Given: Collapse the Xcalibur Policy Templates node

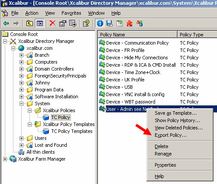Looking at the screenshot, I should 29,124.
